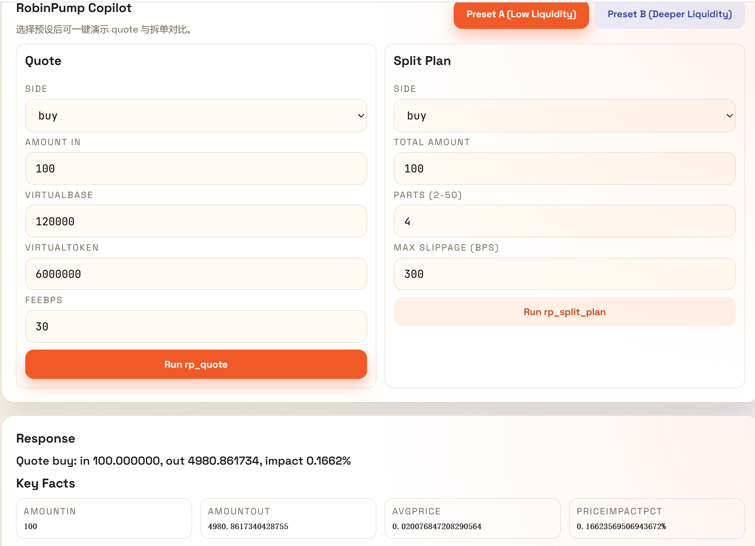755x546 pixels.
Task: Click the Key Facts heading
Action: point(46,483)
